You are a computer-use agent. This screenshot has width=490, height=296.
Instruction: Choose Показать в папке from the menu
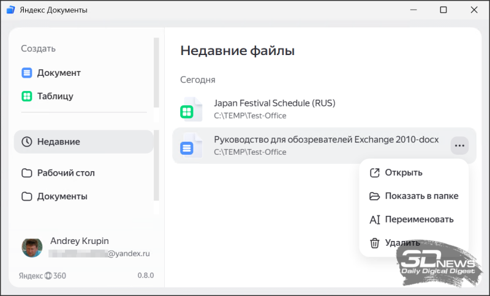click(x=414, y=196)
